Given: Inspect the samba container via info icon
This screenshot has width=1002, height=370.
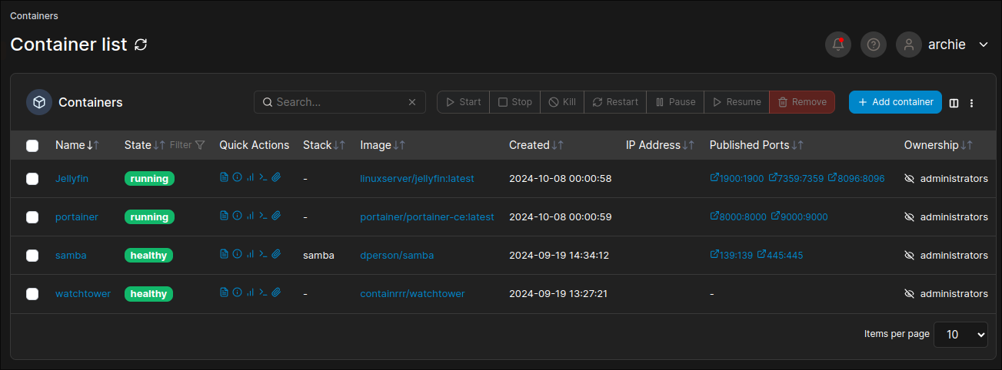Looking at the screenshot, I should (237, 254).
